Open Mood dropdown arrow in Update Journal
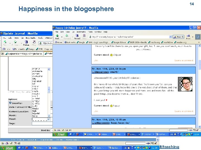The height and width of the screenshot is (150, 201). [49, 119]
